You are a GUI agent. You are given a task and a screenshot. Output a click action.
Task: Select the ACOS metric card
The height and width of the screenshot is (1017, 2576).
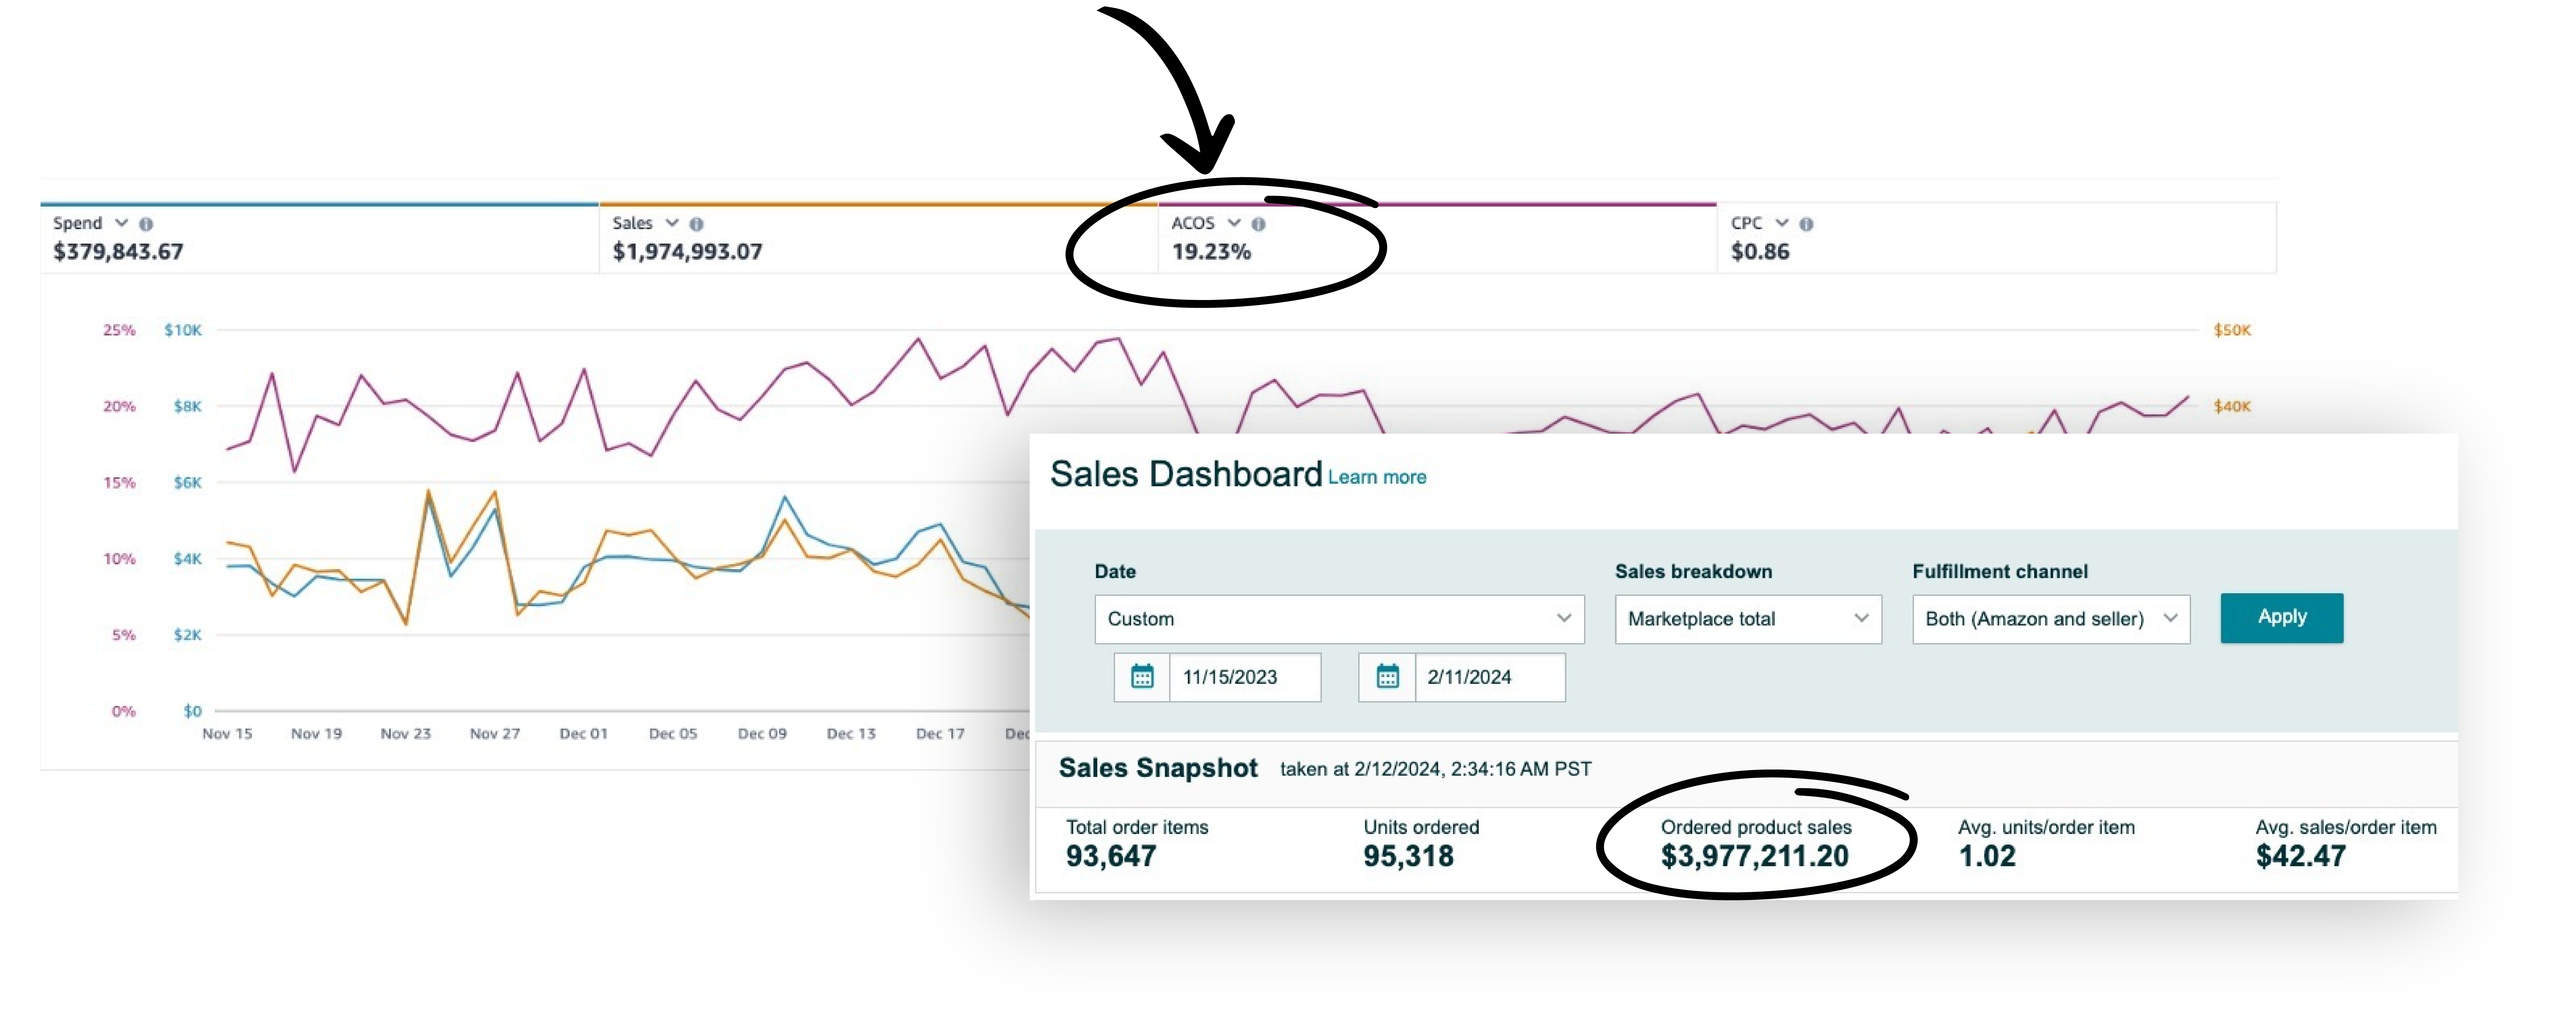(x=1438, y=238)
